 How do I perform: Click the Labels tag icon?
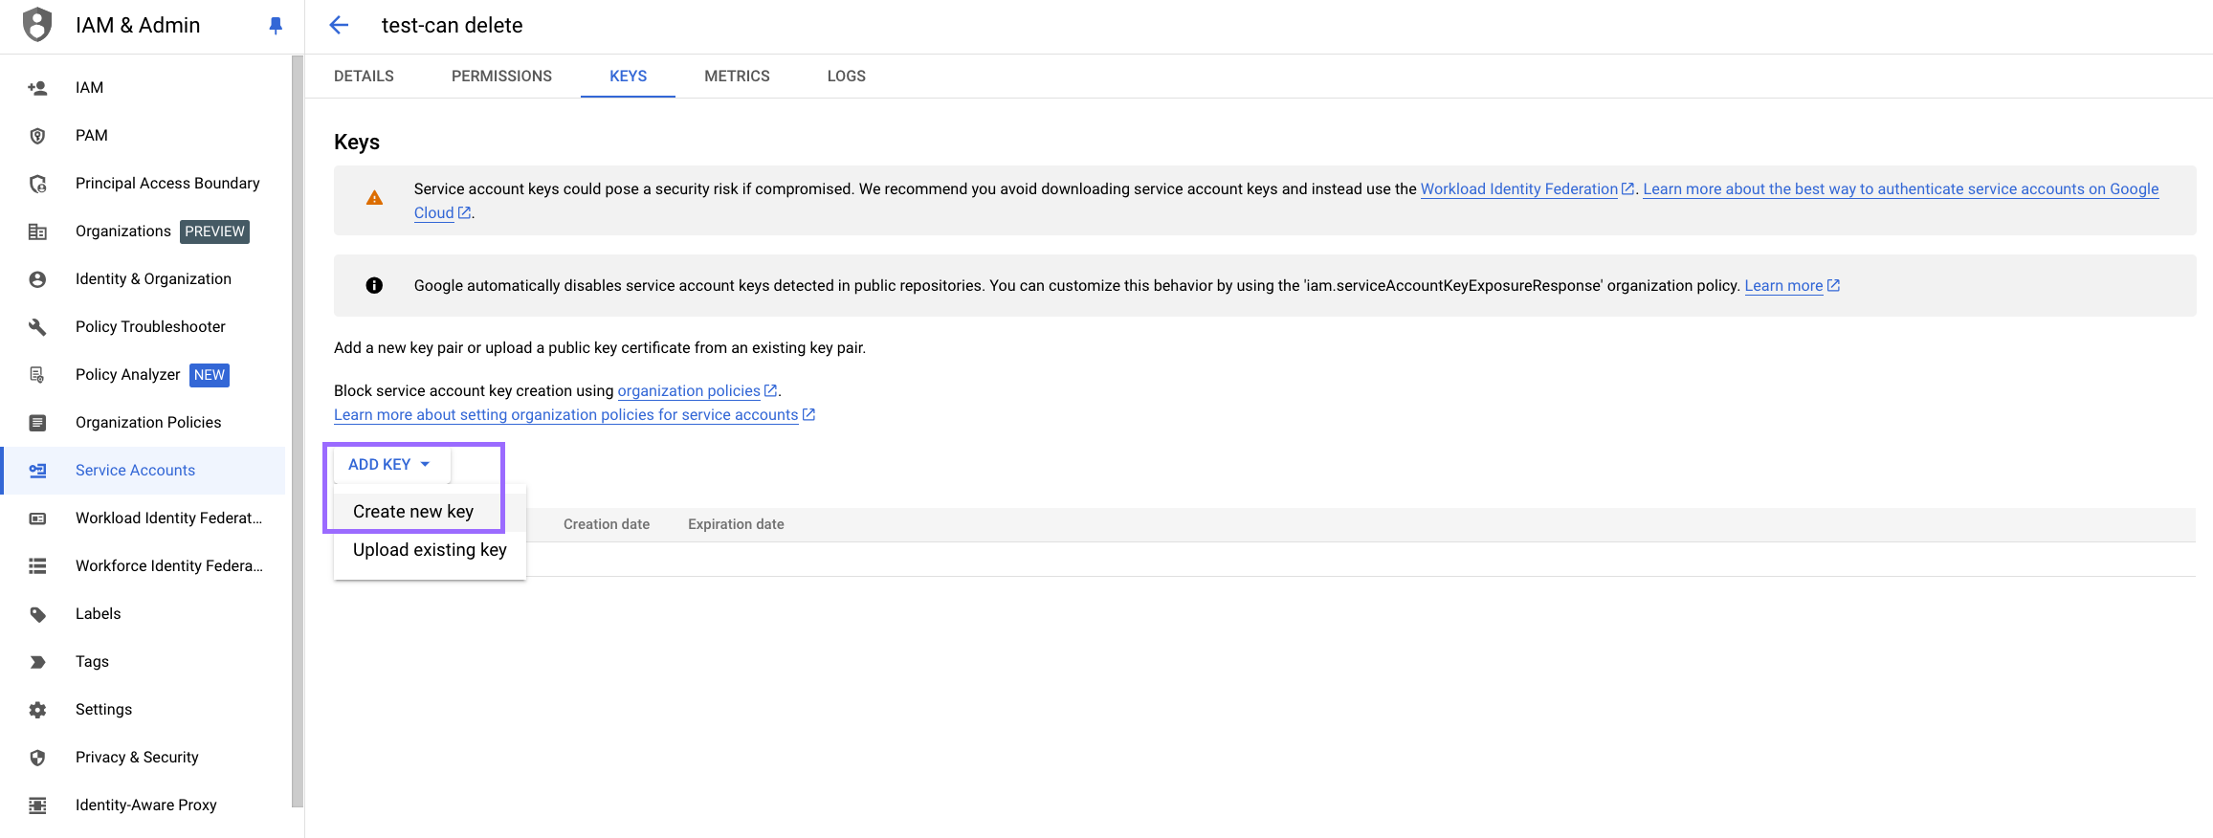click(37, 614)
